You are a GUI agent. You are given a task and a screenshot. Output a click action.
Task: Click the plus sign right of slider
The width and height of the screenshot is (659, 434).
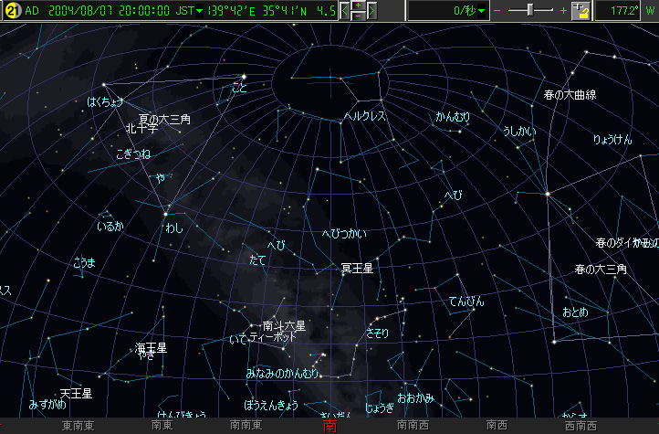click(x=563, y=11)
